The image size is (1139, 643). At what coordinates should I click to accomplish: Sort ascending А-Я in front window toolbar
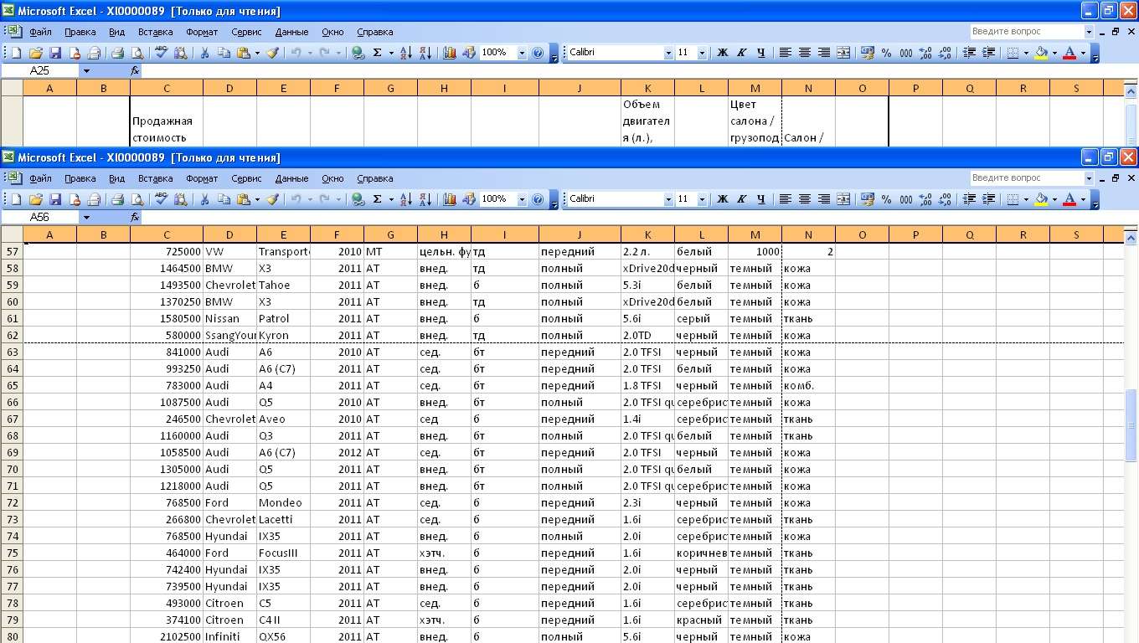click(x=405, y=199)
